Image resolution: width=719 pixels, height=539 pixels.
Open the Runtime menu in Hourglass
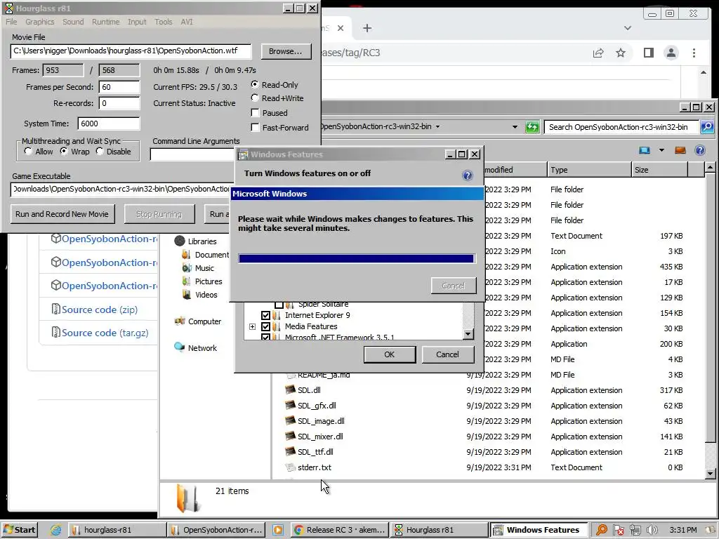click(x=105, y=22)
